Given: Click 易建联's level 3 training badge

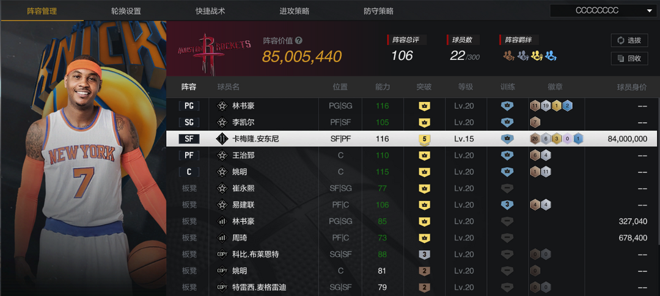Looking at the screenshot, I should (x=507, y=205).
